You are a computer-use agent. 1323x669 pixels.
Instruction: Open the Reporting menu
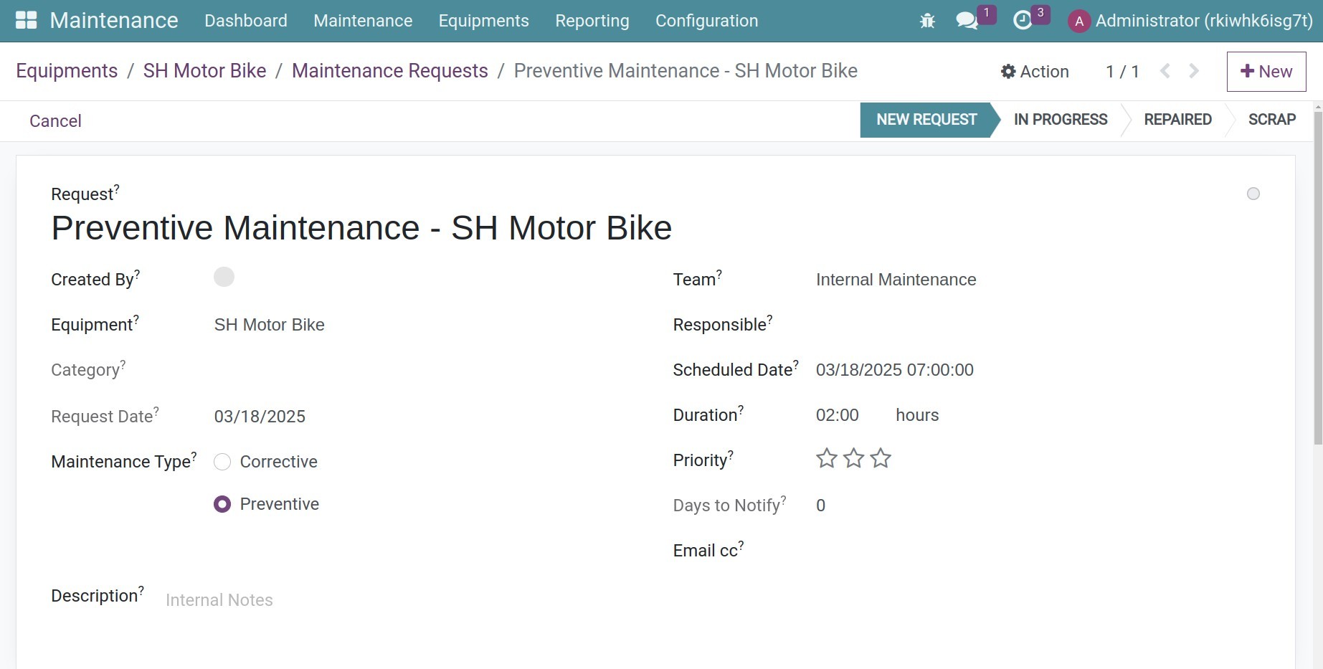point(592,21)
